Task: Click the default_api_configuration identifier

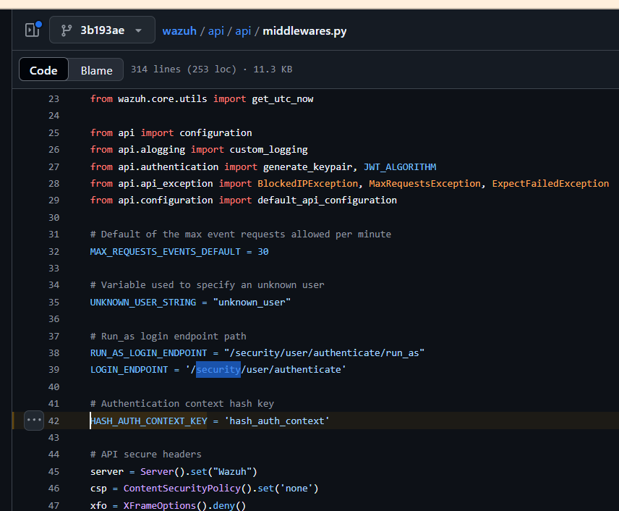Action: [328, 200]
